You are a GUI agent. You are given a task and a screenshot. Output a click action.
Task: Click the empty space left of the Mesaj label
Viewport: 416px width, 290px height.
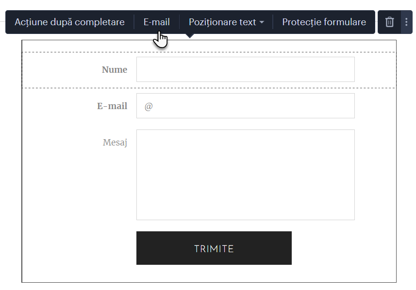pos(62,143)
